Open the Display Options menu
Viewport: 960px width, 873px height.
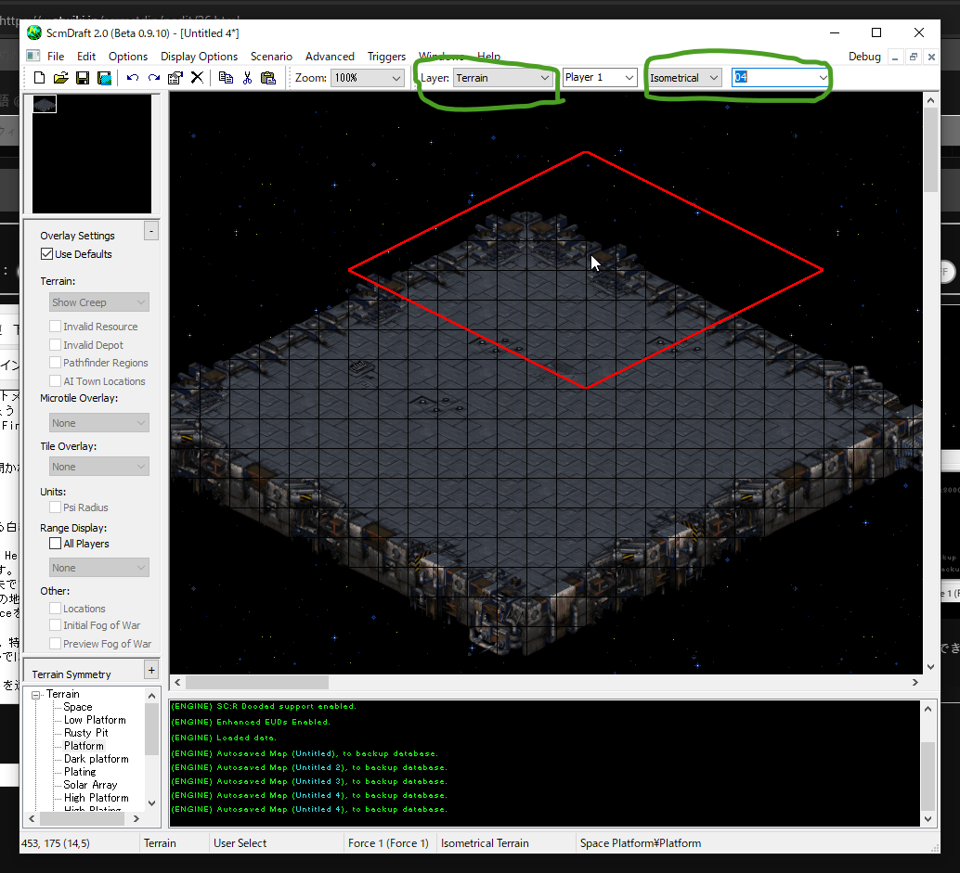coord(199,57)
